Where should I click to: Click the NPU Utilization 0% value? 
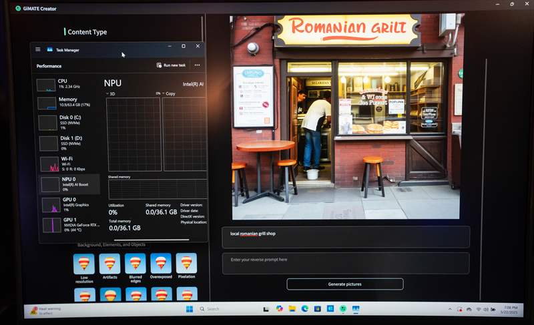tap(113, 212)
